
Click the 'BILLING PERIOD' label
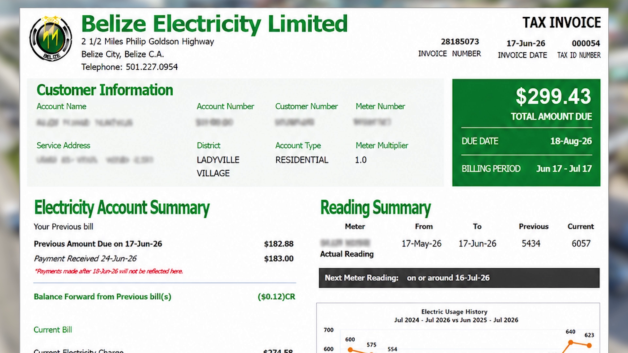point(491,169)
